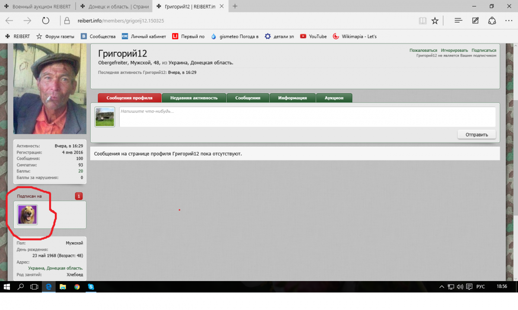Open the reading view book icon
Viewport: 518px width, 310px height.
click(x=423, y=21)
